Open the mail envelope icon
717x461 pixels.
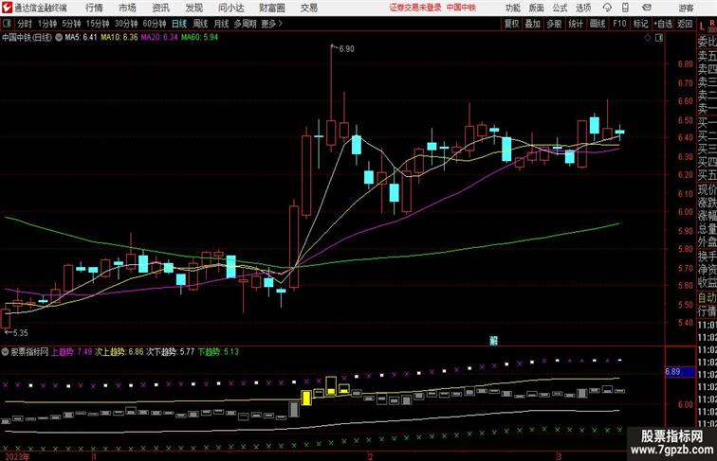click(647, 8)
